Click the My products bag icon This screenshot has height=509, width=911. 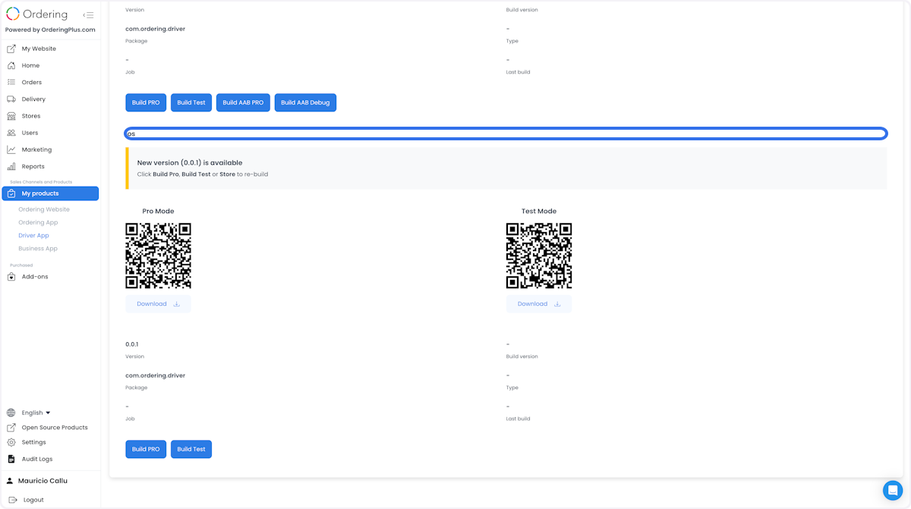click(11, 193)
